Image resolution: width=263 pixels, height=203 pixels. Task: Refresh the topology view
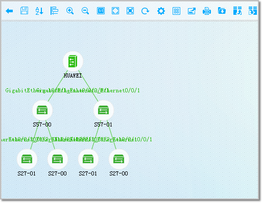coord(145,11)
